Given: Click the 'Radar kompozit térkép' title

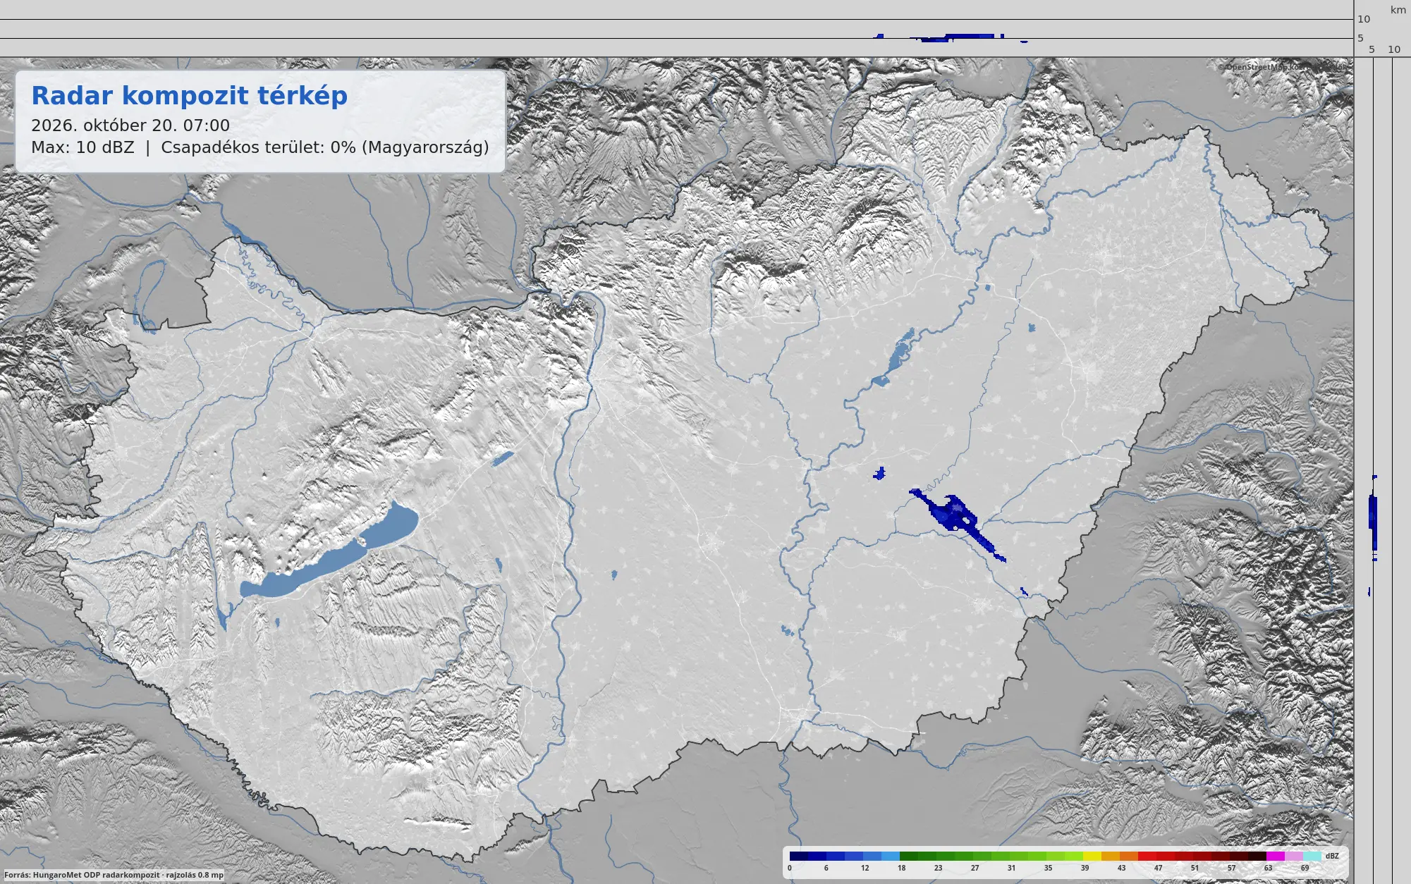Looking at the screenshot, I should click(x=189, y=96).
